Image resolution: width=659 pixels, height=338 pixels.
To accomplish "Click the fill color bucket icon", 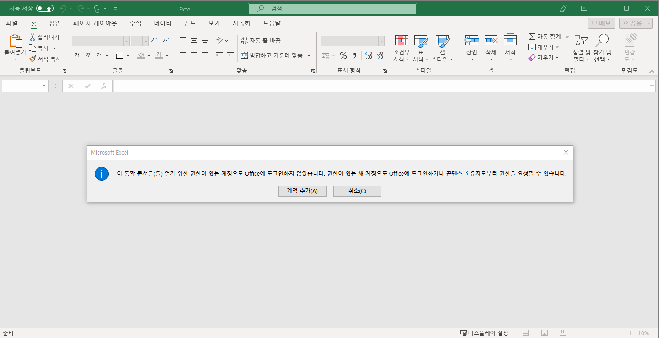I will click(141, 55).
